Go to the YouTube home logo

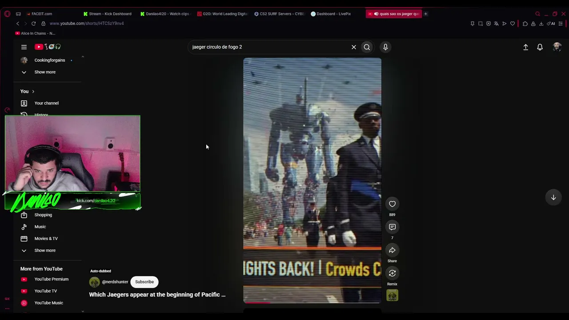tap(48, 47)
